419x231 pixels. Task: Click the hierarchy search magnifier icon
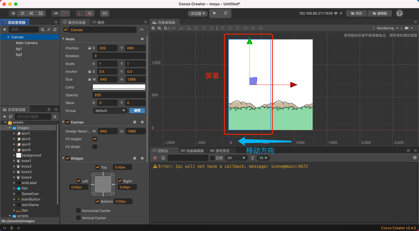point(42,30)
